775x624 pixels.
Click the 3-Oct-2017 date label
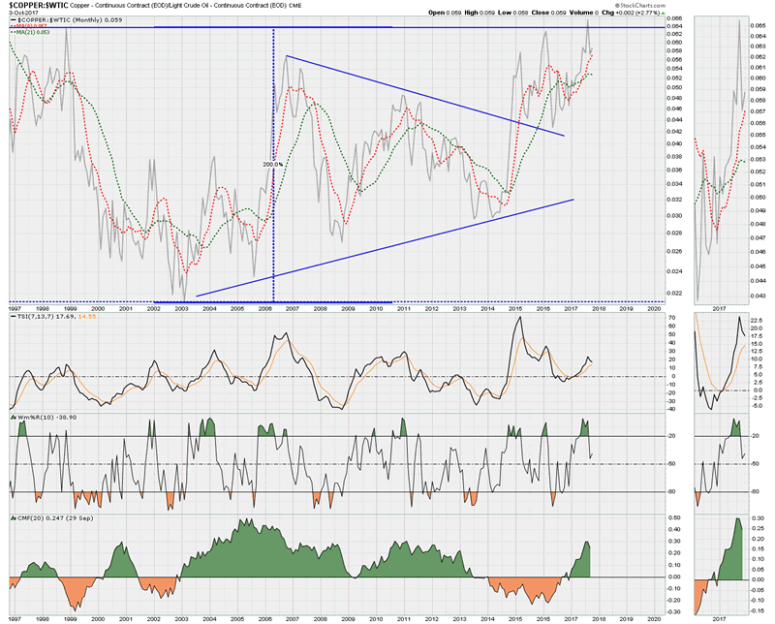[x=21, y=13]
